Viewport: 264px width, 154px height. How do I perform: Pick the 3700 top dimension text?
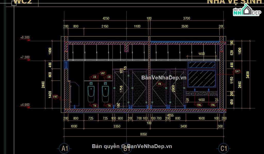pyautogui.click(x=187, y=18)
